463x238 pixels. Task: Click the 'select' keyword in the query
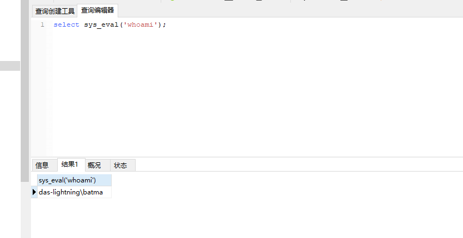click(x=66, y=25)
